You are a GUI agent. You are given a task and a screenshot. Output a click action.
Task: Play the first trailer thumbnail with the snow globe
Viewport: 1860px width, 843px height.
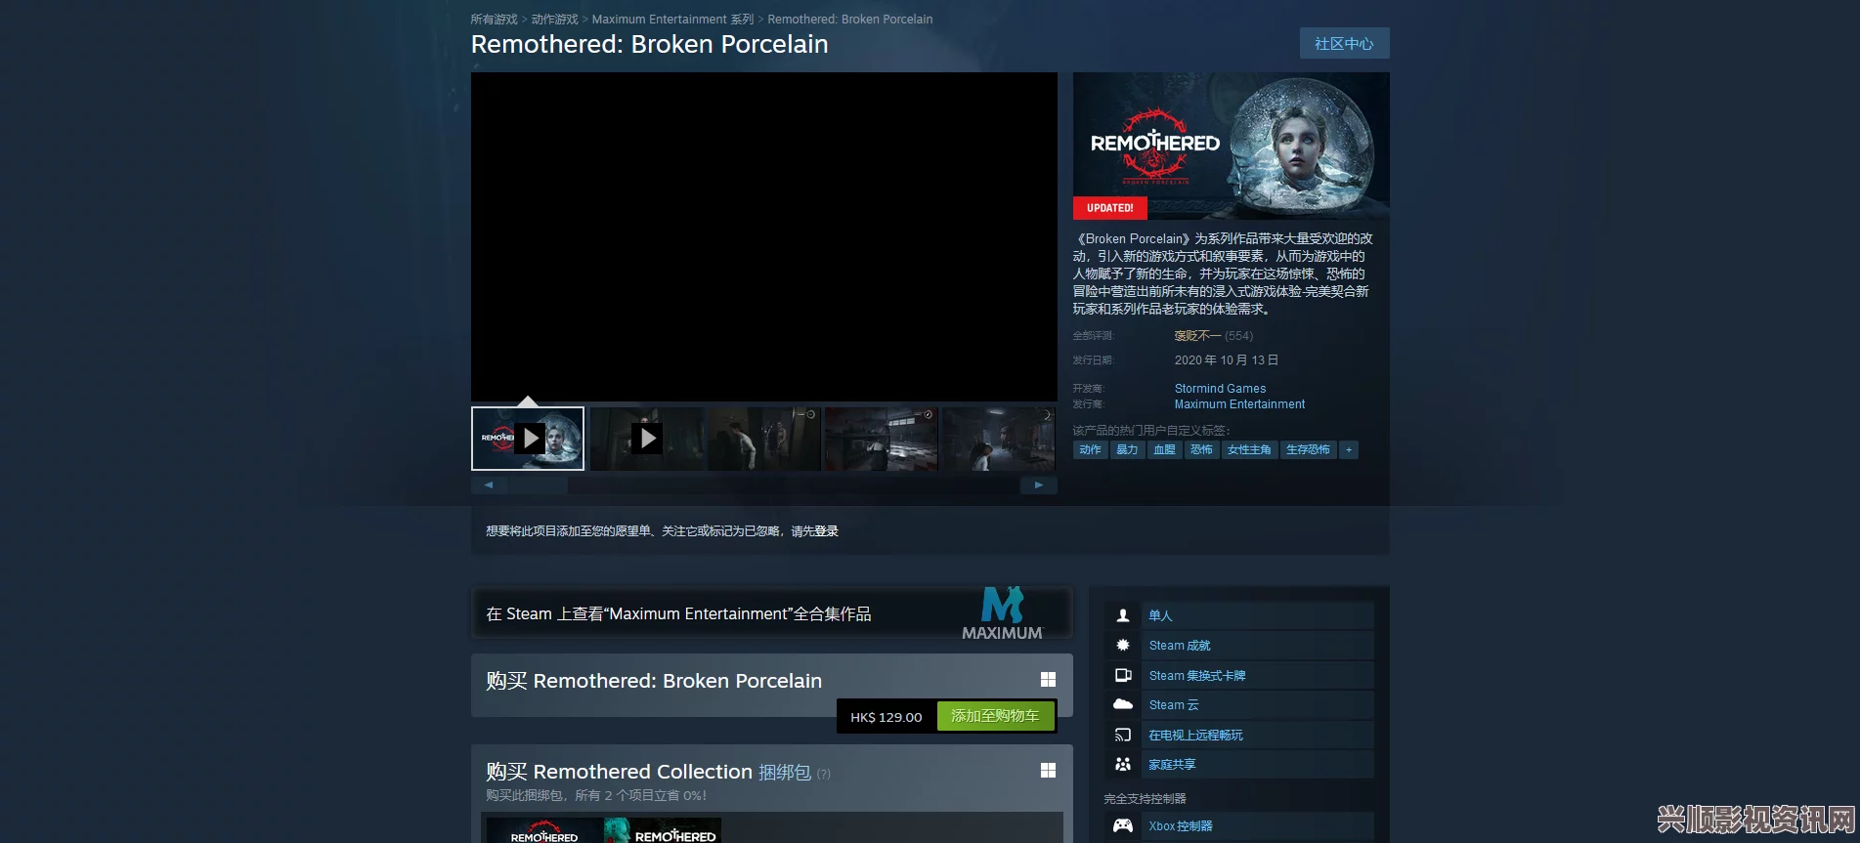(528, 439)
